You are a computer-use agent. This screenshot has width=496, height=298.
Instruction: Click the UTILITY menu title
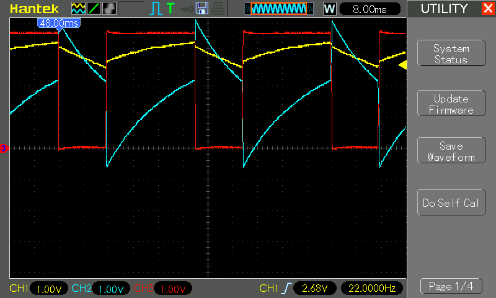(x=444, y=9)
